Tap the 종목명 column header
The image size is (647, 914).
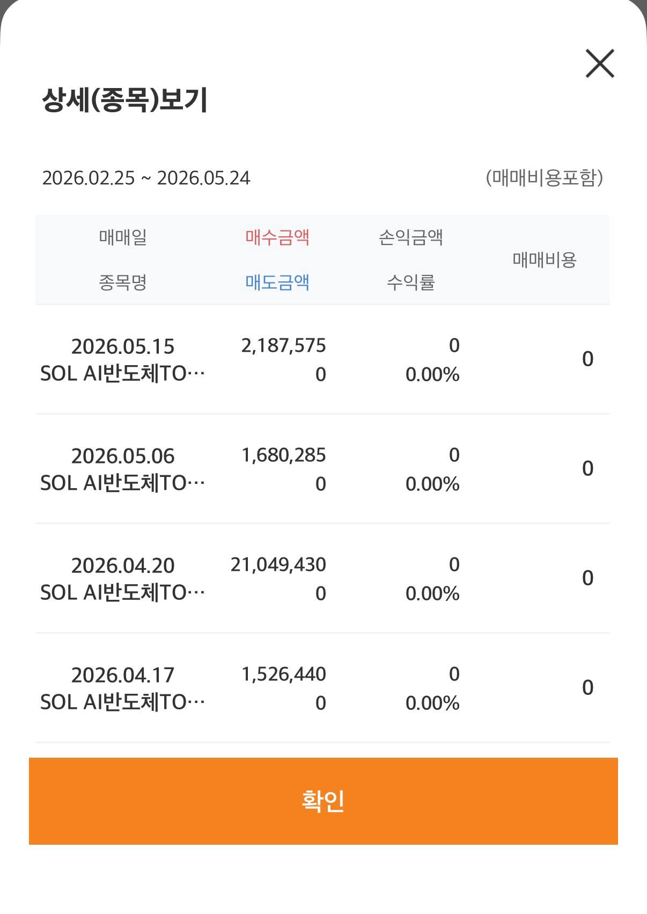pos(123,282)
